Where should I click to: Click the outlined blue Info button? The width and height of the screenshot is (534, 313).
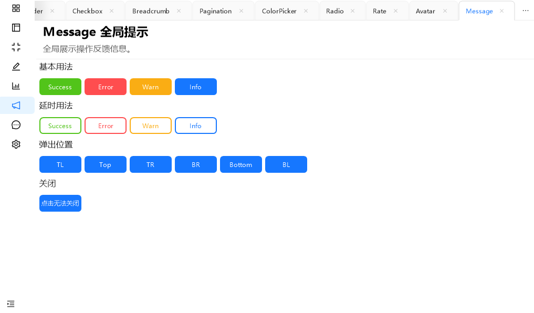pyautogui.click(x=196, y=126)
